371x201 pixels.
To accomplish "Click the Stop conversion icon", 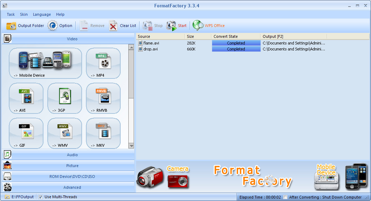I will 147,26.
